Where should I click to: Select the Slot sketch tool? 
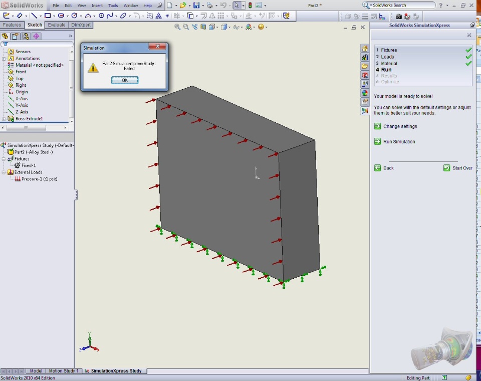pyautogui.click(x=61, y=16)
